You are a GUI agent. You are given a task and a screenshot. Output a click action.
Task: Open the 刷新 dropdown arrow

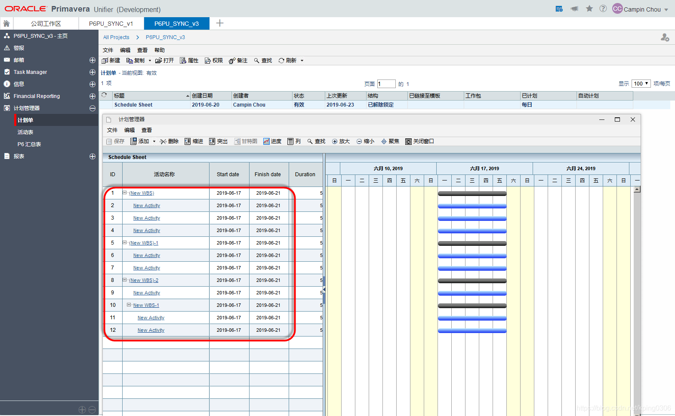pos(302,61)
